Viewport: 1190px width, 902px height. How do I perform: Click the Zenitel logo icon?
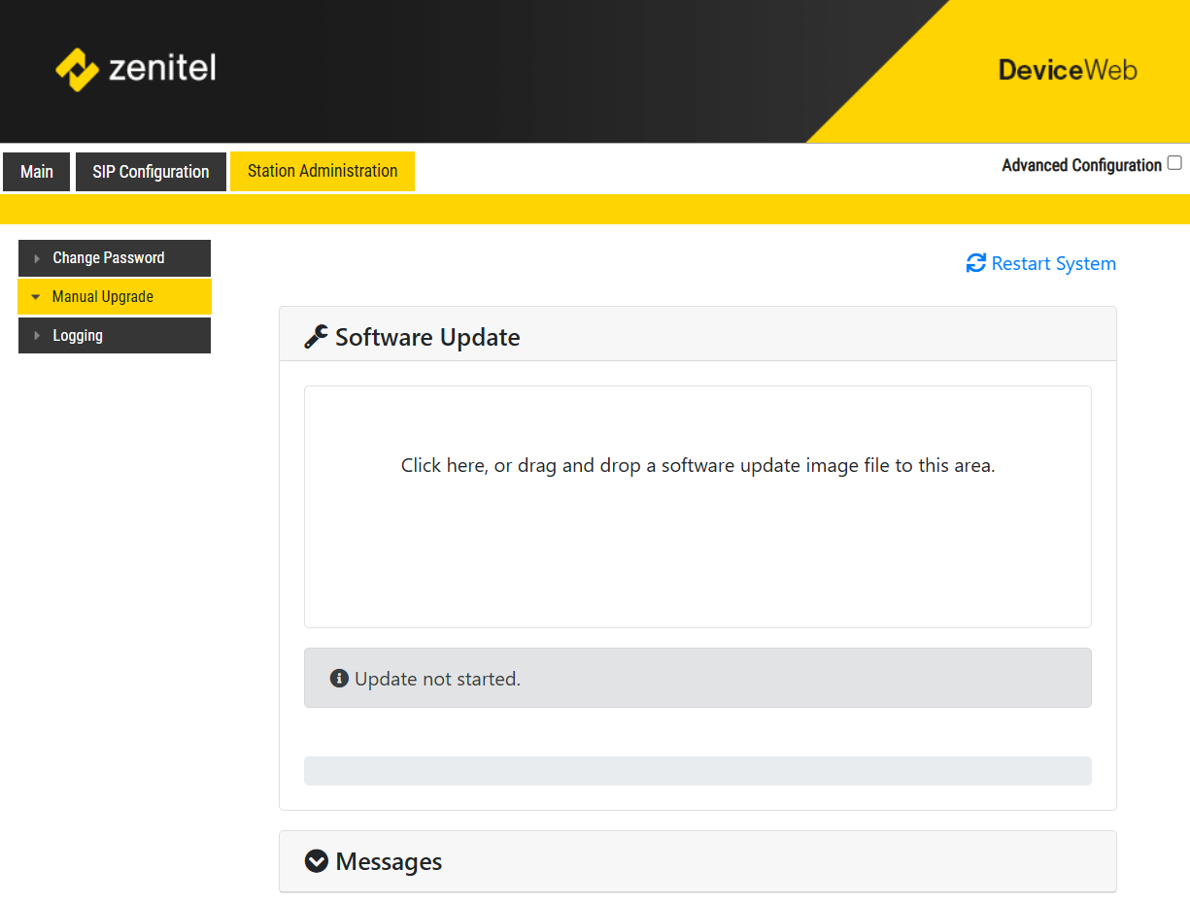coord(77,69)
